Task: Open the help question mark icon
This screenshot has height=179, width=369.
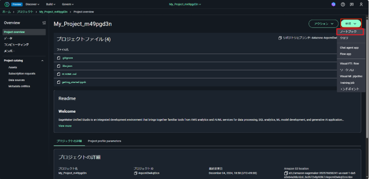Action: point(343,4)
